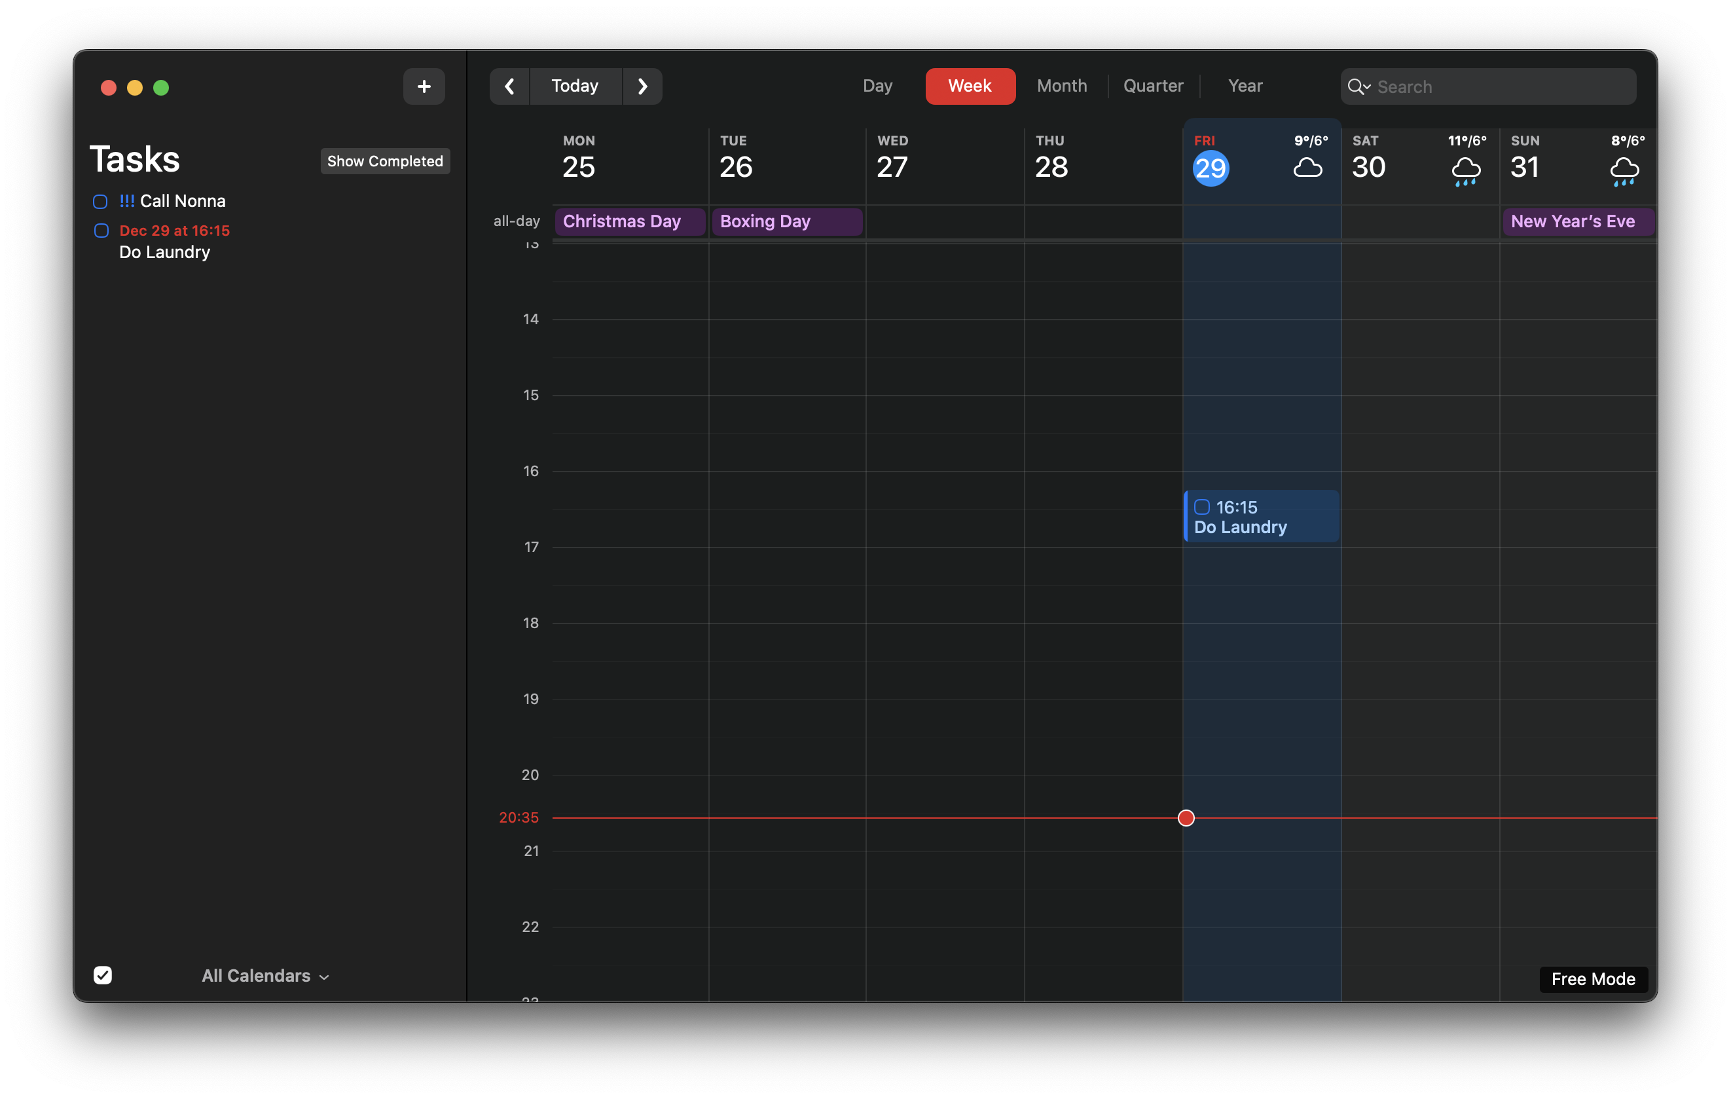Click the magnifier icon in the search bar

pyautogui.click(x=1357, y=86)
